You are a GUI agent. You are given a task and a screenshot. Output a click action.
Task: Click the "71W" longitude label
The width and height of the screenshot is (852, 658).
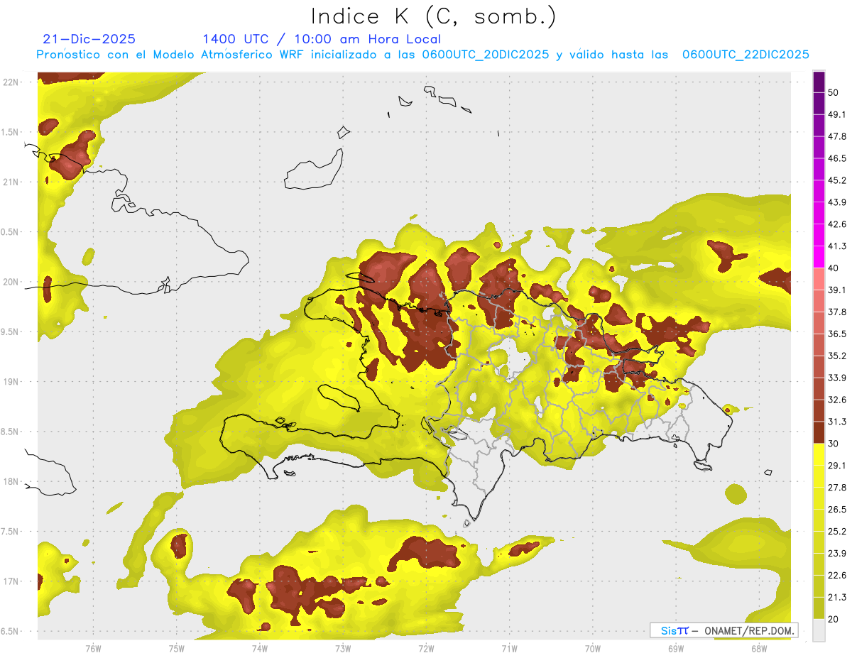coord(509,649)
